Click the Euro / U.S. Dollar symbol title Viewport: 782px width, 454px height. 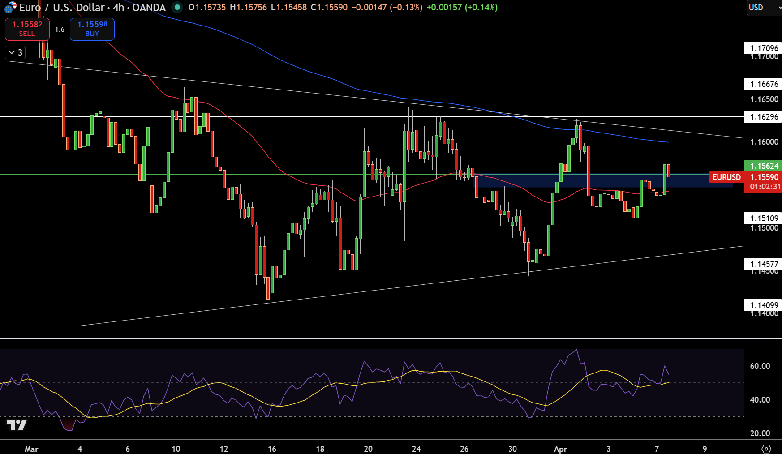[x=92, y=7]
